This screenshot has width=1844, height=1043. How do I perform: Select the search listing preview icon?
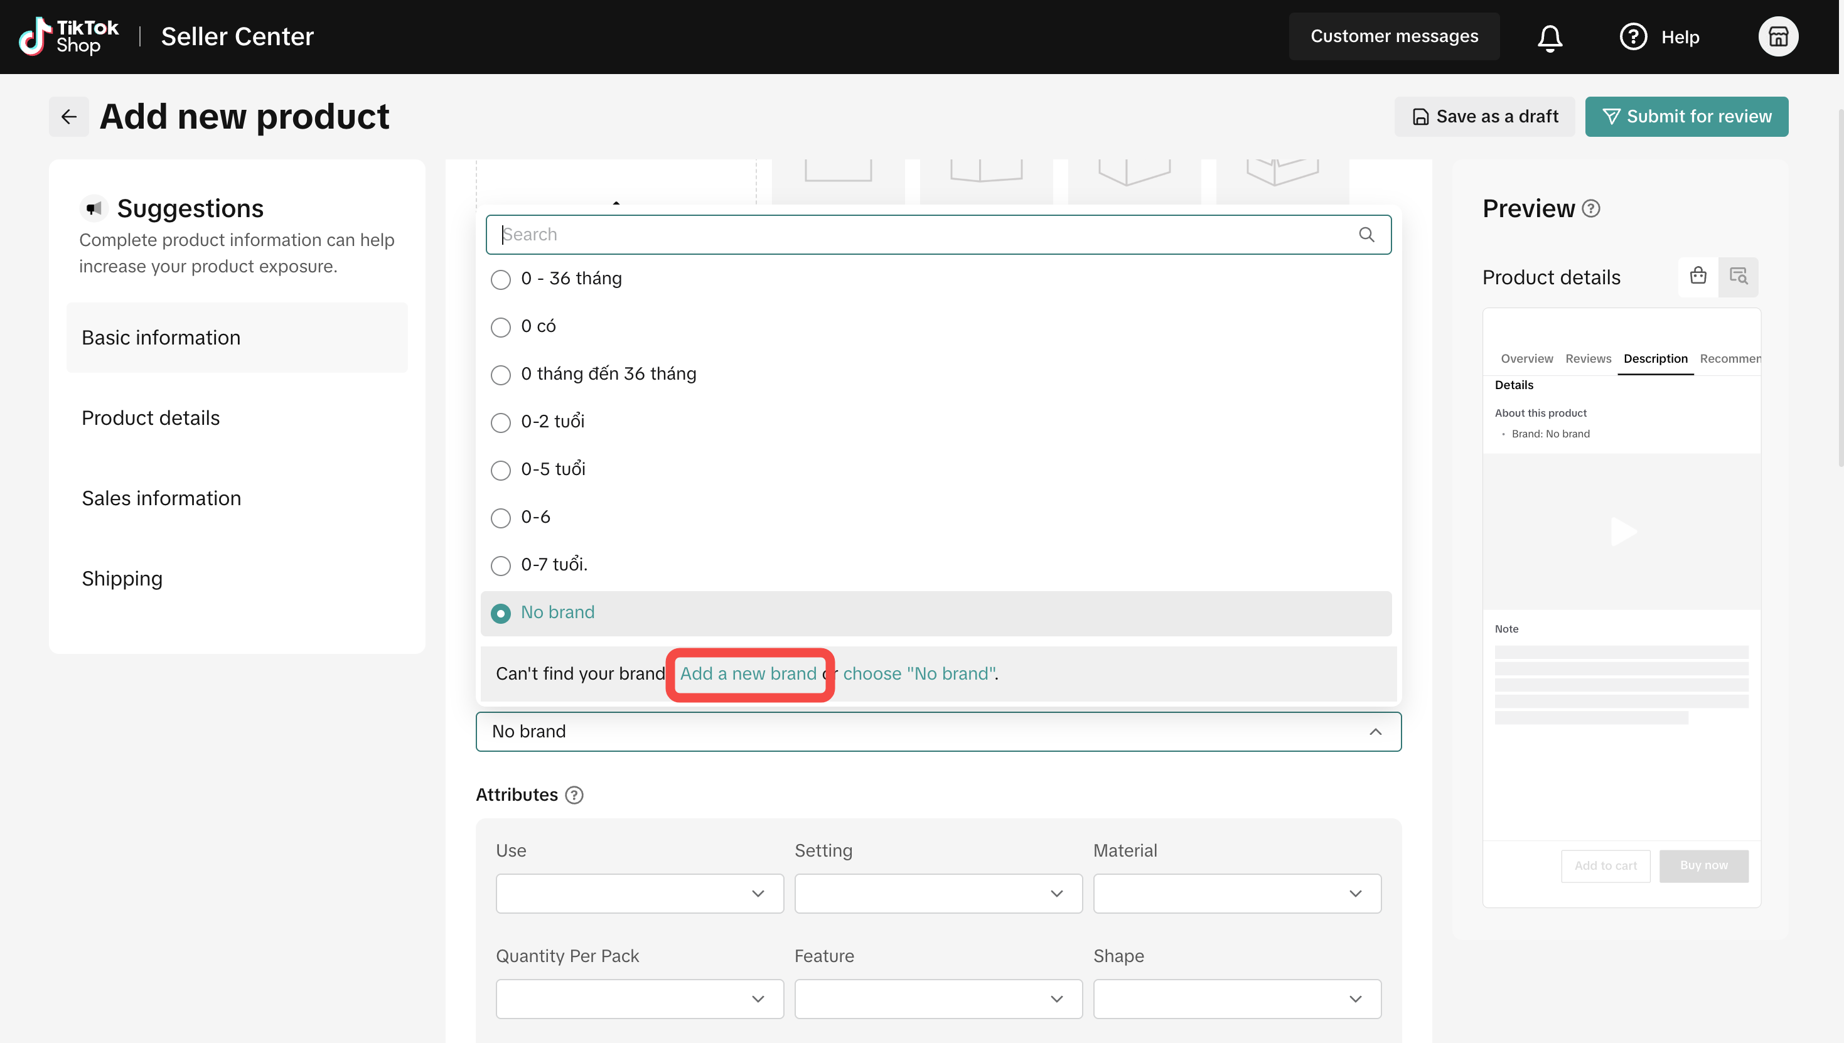click(1738, 277)
